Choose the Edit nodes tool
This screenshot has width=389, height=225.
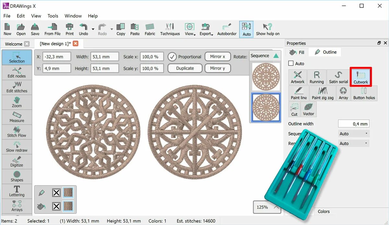[17, 72]
